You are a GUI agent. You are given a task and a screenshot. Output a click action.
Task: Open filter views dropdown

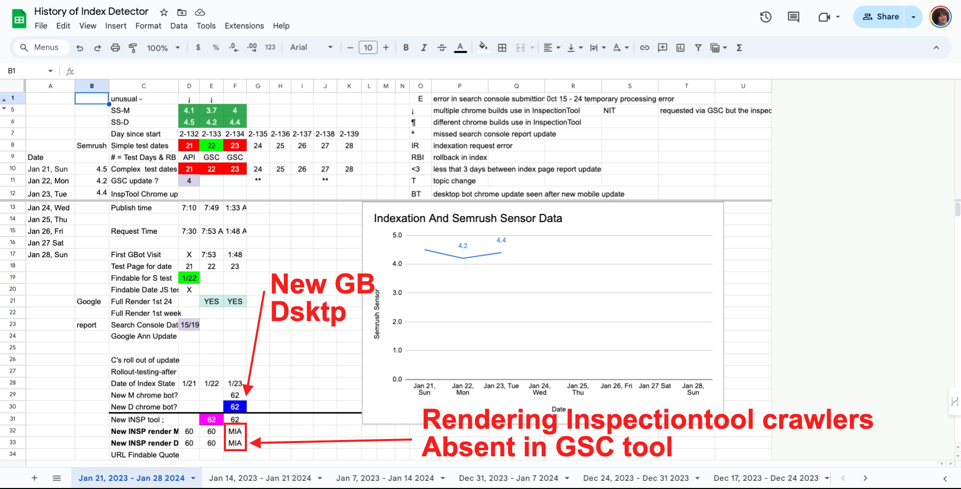tap(719, 47)
